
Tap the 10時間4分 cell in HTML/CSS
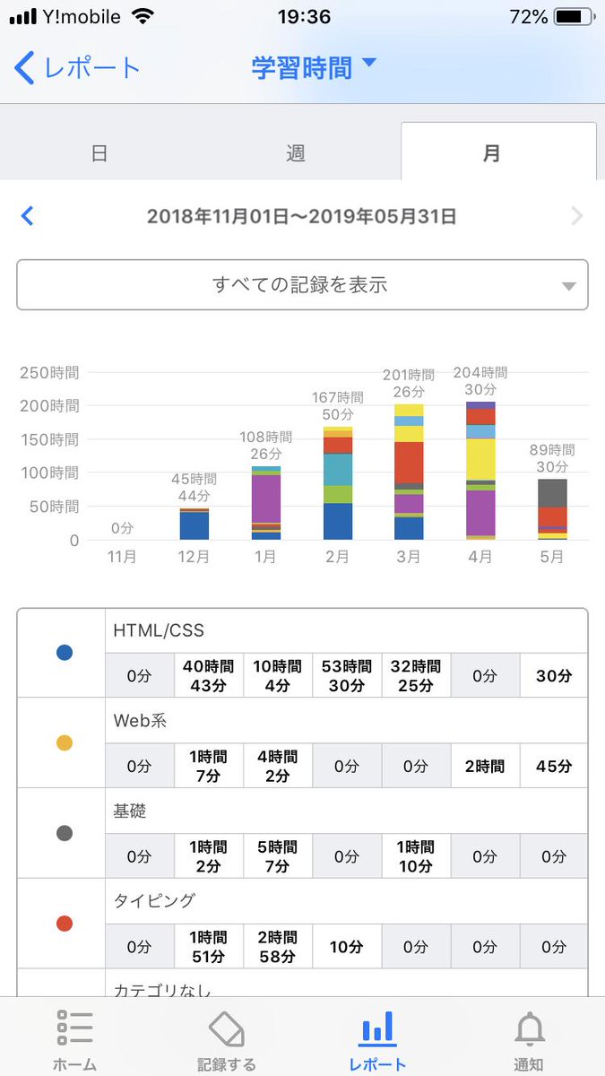[278, 675]
